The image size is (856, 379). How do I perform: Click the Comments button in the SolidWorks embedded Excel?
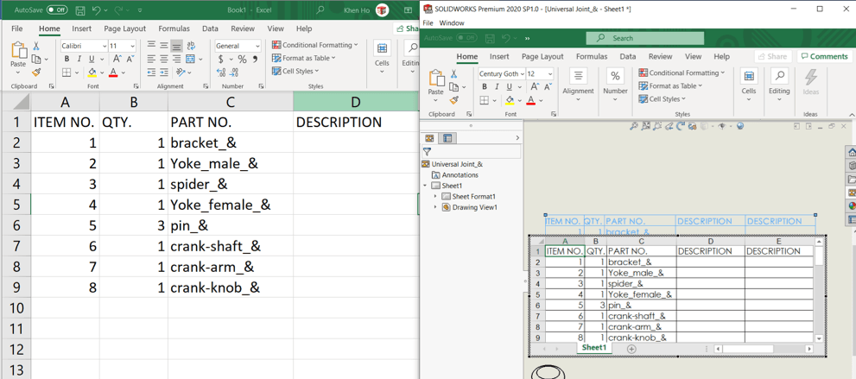tap(824, 57)
